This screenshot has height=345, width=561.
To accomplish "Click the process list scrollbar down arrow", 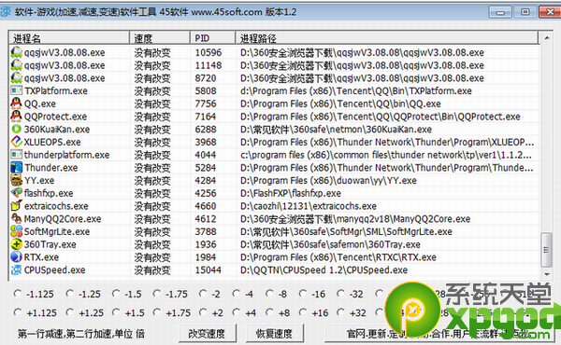I will point(547,274).
